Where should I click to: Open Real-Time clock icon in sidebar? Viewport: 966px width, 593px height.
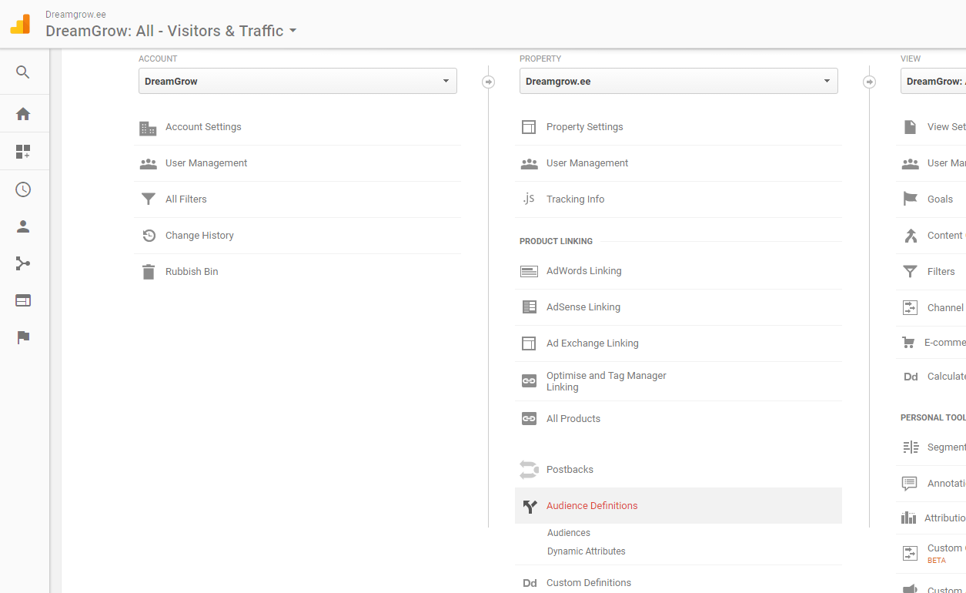[23, 189]
